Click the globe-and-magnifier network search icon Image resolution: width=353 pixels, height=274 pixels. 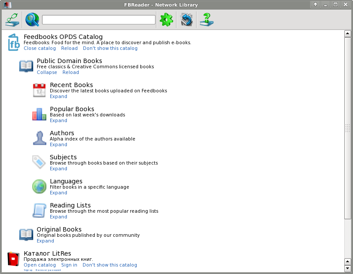[32, 20]
